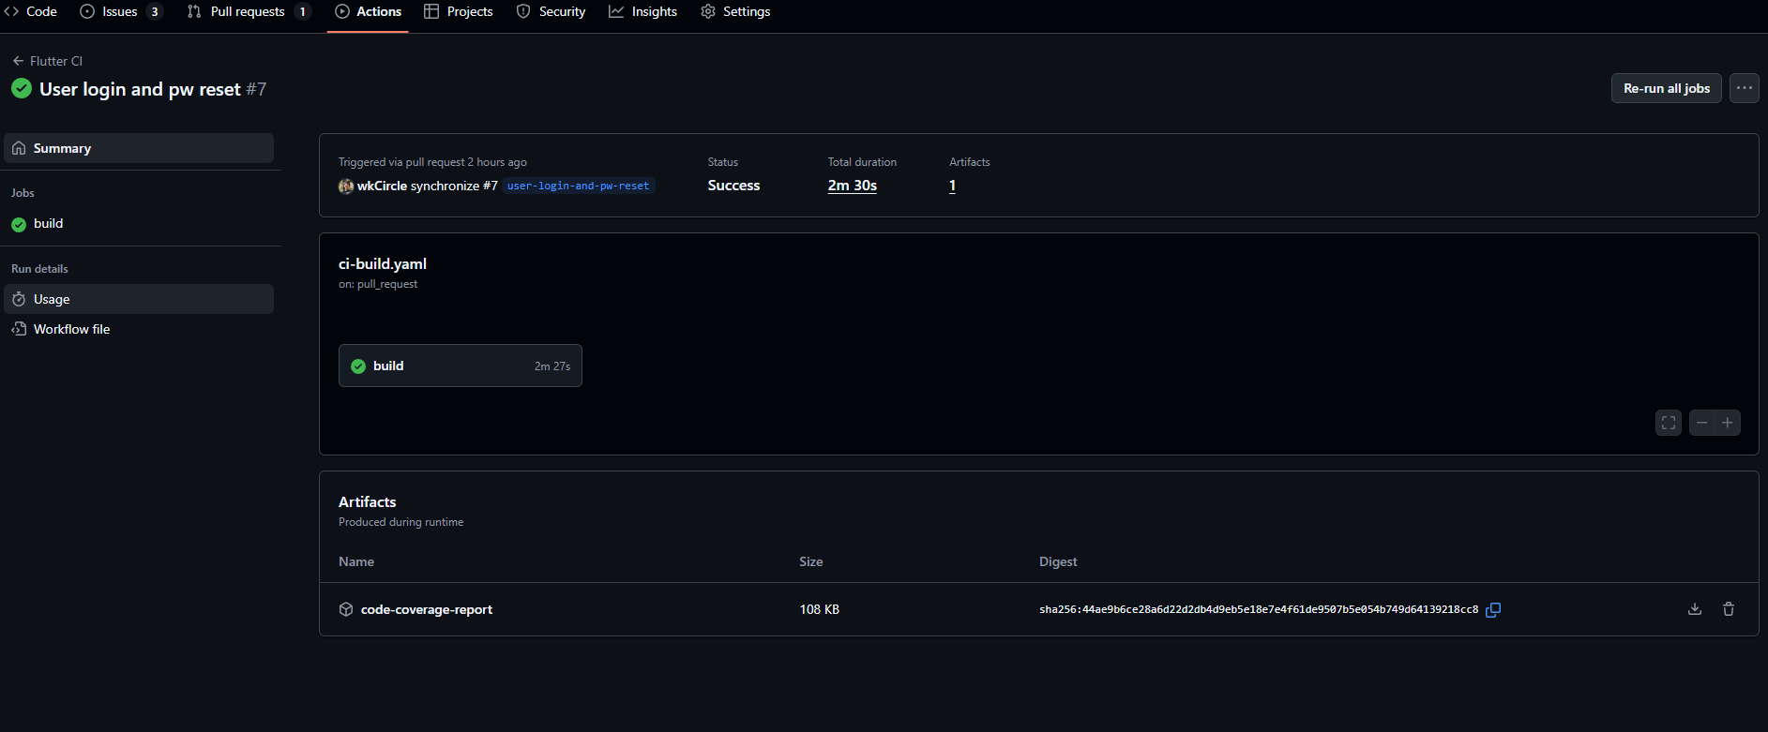The height and width of the screenshot is (732, 1768).
Task: Click Re-run all jobs button
Action: (1666, 88)
